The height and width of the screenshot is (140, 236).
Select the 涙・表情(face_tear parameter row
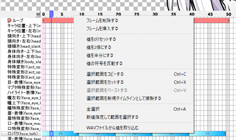click(x=24, y=139)
